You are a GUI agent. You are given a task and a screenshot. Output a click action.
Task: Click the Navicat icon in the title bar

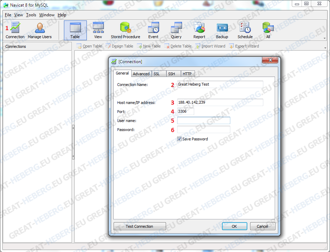(x=6, y=5)
